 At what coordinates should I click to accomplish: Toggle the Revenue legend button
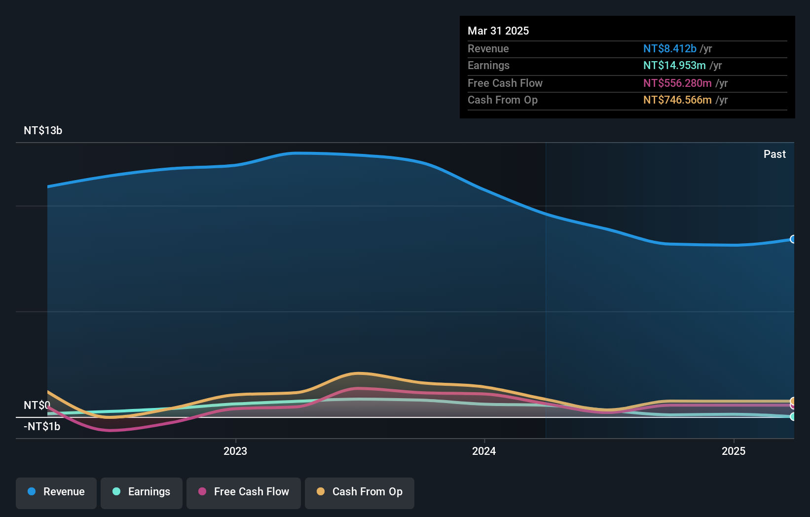coord(56,493)
